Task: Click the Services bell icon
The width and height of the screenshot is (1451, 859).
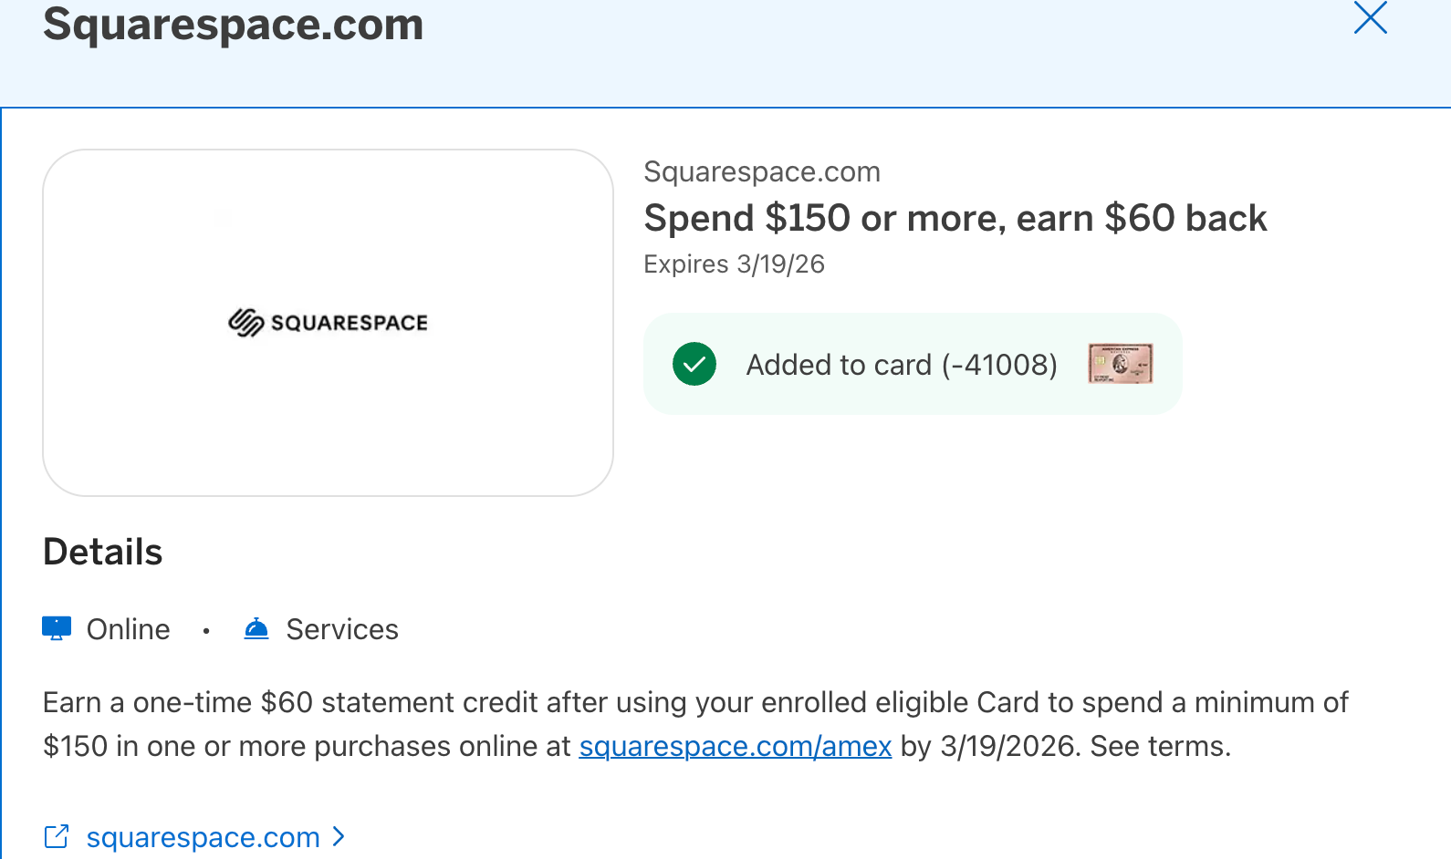Action: coord(256,628)
